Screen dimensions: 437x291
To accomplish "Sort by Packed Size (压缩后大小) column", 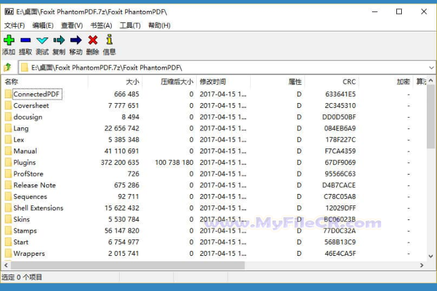I will [169, 82].
